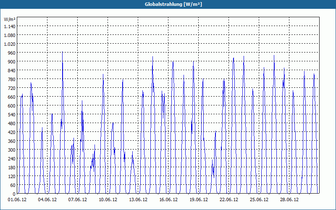The width and height of the screenshot is (336, 210).
Task: Select the 840 y-axis label
Action: 12,71
